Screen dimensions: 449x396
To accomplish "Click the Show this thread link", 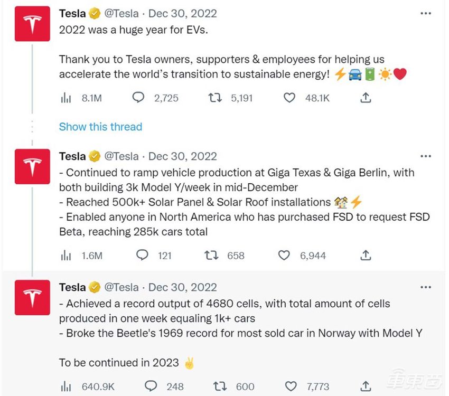I will [x=100, y=127].
